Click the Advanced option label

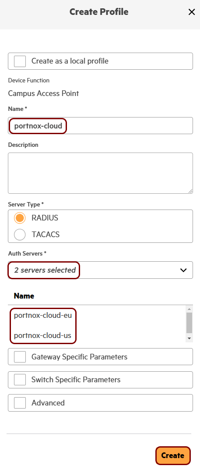pyautogui.click(x=48, y=403)
